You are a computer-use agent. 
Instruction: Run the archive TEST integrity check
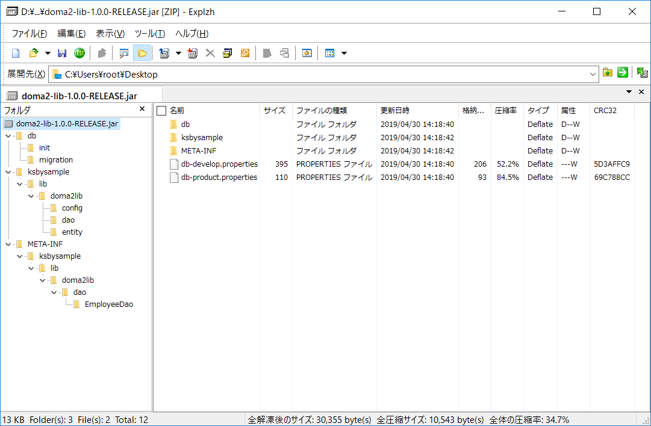click(x=79, y=53)
